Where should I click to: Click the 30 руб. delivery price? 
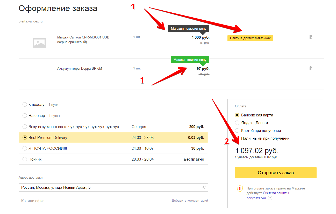(x=198, y=148)
